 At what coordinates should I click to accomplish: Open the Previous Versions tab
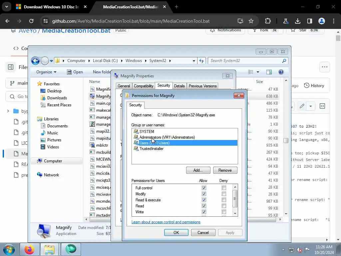coord(203,86)
